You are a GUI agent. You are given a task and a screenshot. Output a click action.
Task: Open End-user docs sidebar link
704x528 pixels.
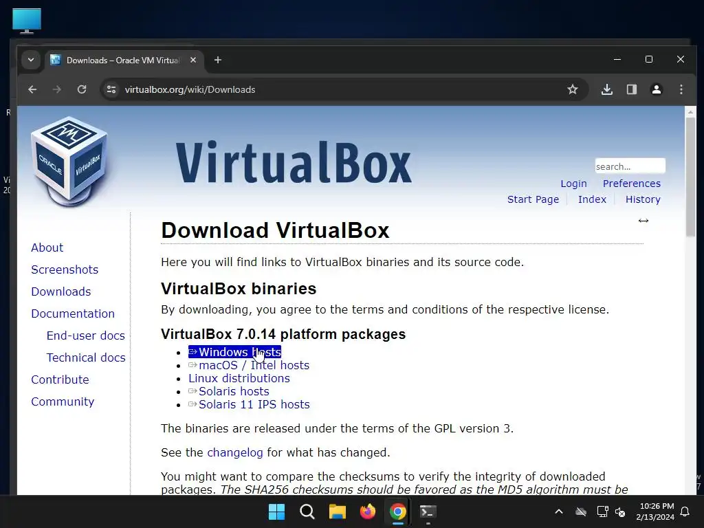pyautogui.click(x=86, y=335)
